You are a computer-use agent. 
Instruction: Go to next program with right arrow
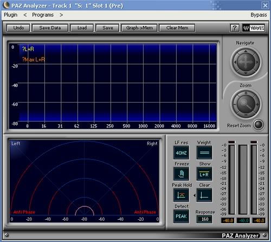(61, 15)
